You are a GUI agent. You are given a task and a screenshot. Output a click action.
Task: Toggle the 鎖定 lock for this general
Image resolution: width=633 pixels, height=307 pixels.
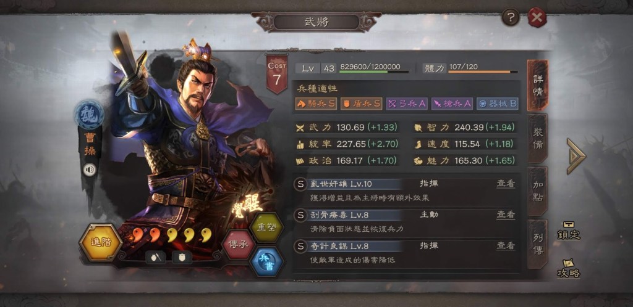569,231
